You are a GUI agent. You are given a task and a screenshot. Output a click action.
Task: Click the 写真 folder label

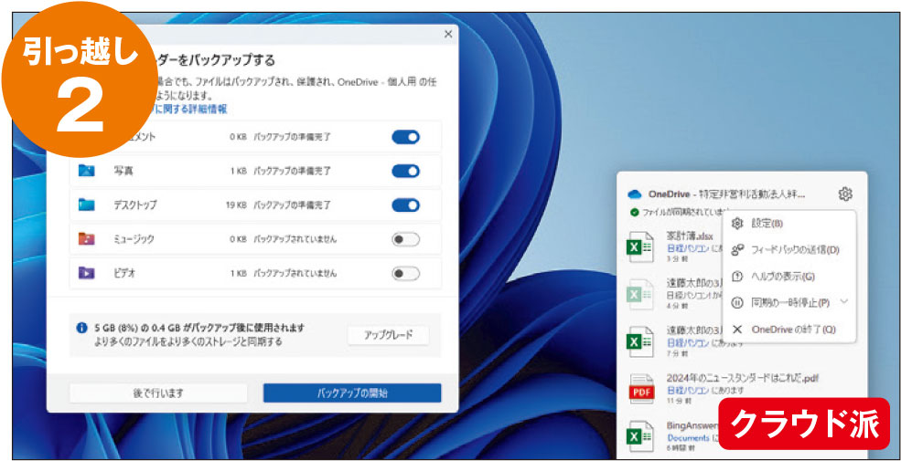[123, 171]
